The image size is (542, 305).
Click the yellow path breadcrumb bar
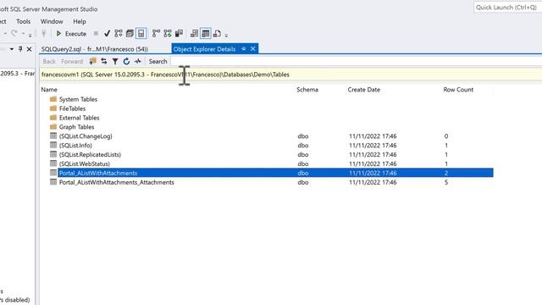click(x=290, y=75)
